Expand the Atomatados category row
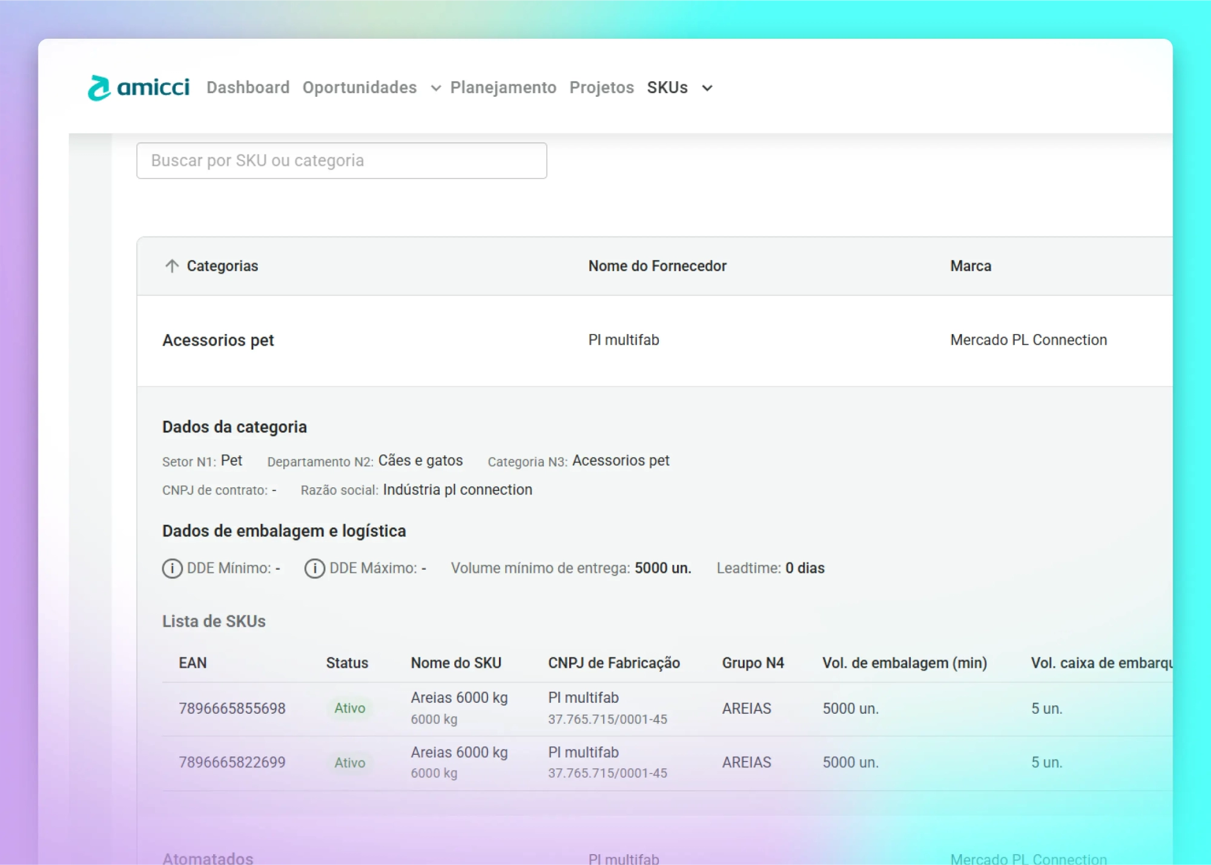 point(208,858)
